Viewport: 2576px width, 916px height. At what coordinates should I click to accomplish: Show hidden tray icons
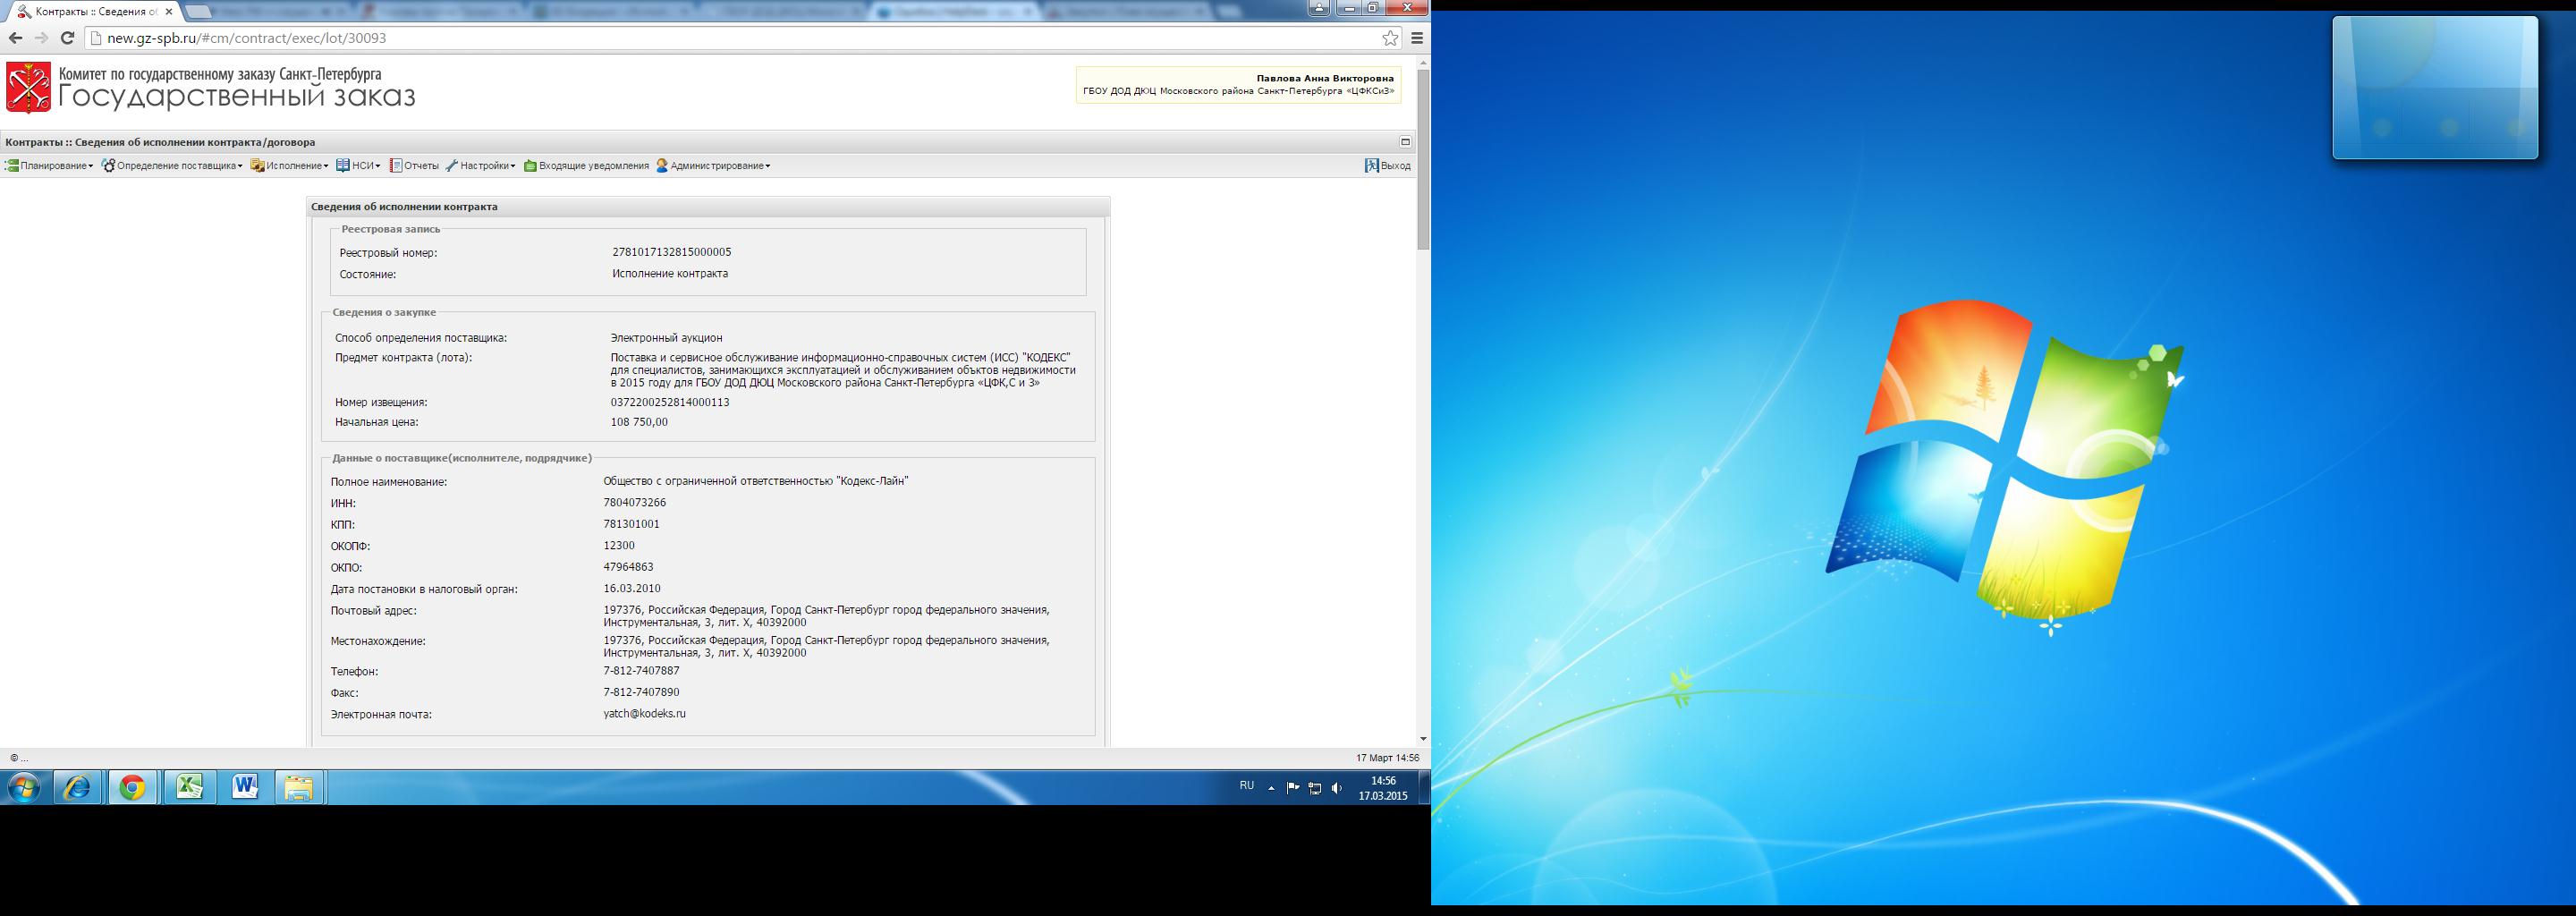coord(1271,788)
